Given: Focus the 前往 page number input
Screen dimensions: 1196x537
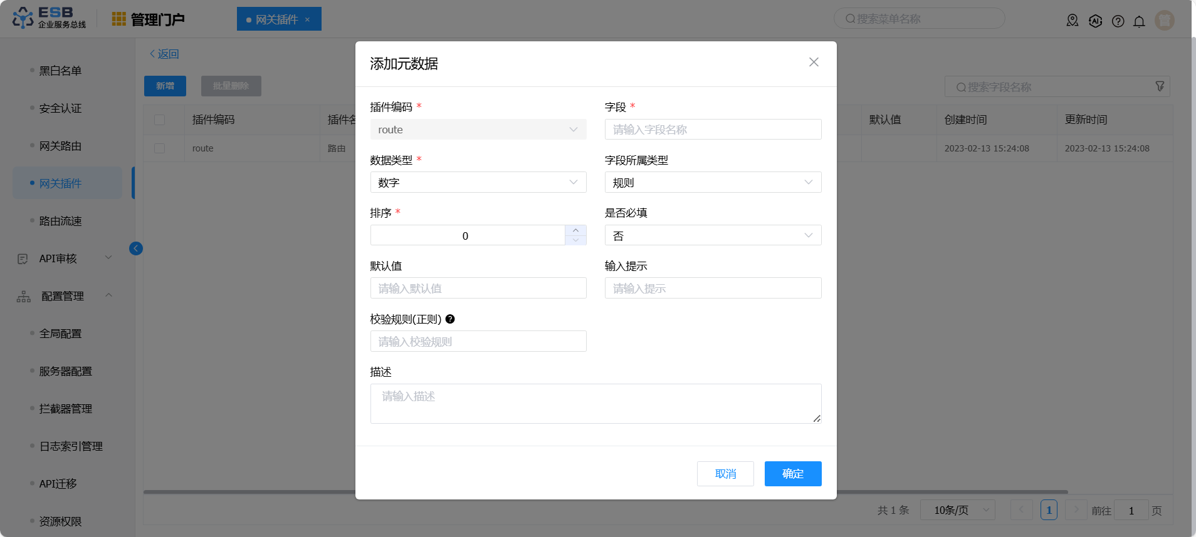Looking at the screenshot, I should point(1131,510).
